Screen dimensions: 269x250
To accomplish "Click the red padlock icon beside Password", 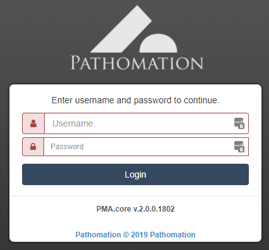I will 33,147.
